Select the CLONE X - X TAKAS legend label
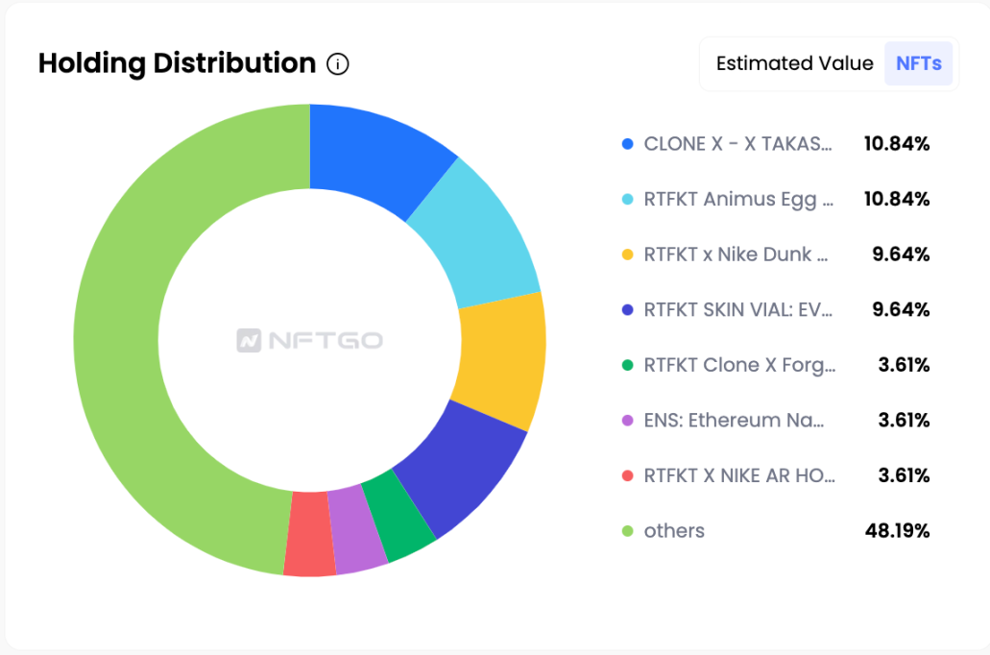This screenshot has width=990, height=655. tap(738, 144)
